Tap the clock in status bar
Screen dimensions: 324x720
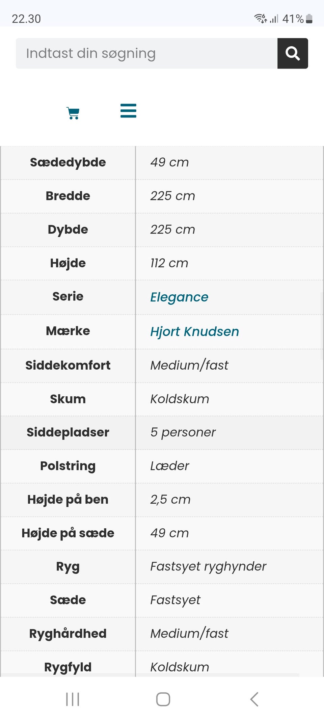[x=26, y=19]
